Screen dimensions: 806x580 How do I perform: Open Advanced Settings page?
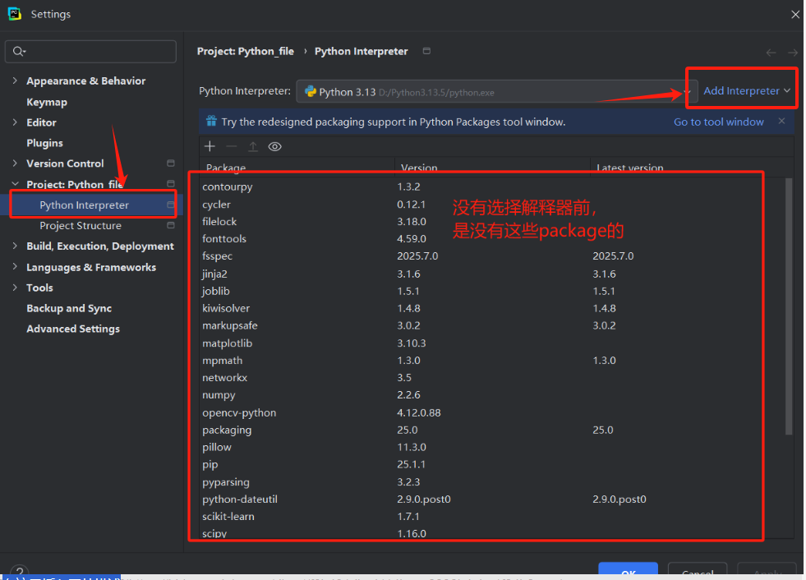73,329
